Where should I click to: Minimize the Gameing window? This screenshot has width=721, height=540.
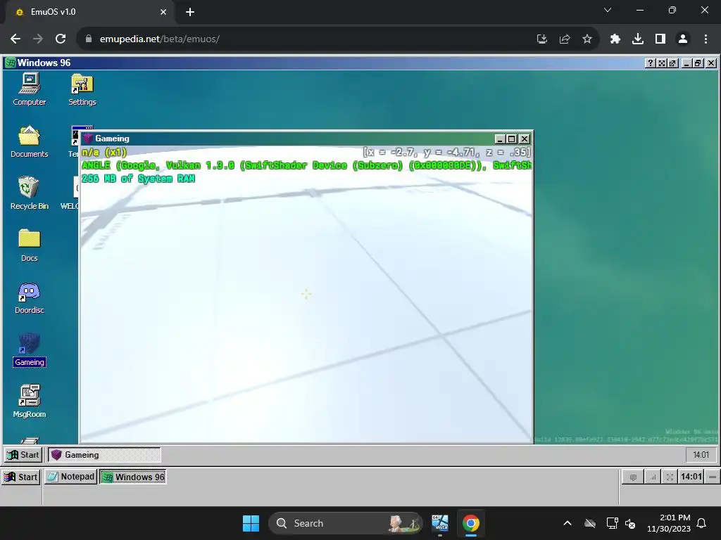(500, 139)
